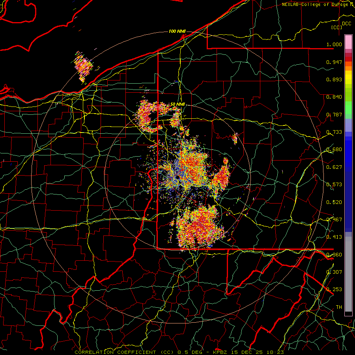Select the 0.467 scale value
Viewport: 355px width, 355px height.
[x=334, y=220]
